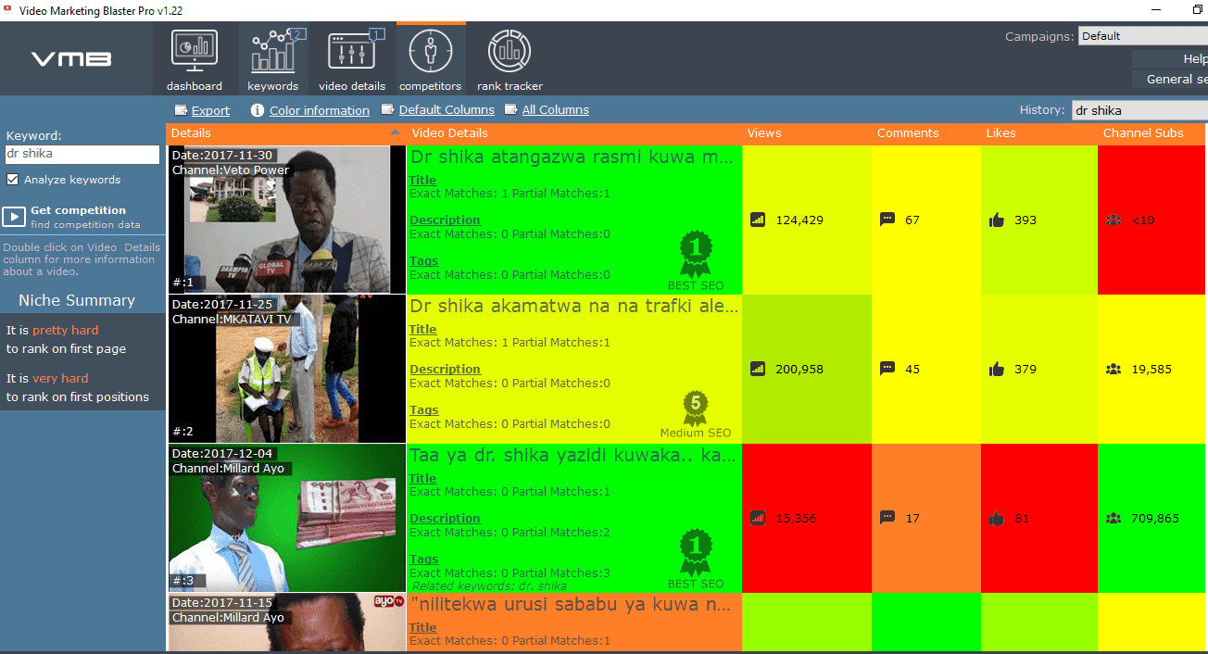Click the channel subs icon beside 709,865
Screen dimensions: 1208x654
tap(1114, 519)
